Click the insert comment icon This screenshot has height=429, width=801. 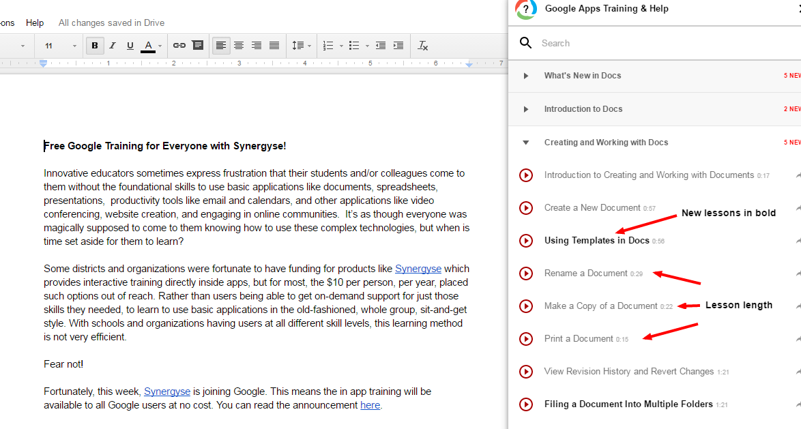(198, 46)
